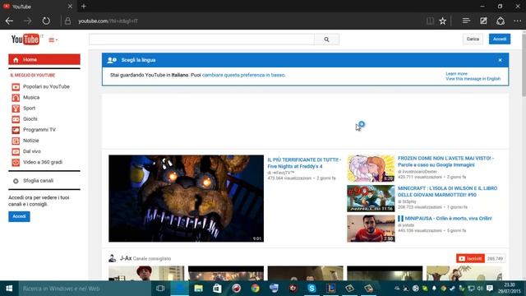The height and width of the screenshot is (296, 526).
Task: Open File Explorer from taskbar
Action: 198,289
